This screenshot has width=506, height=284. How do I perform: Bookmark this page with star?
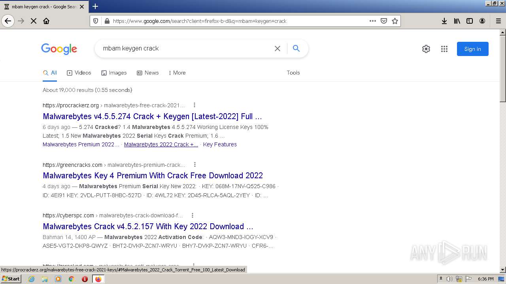pos(395,21)
